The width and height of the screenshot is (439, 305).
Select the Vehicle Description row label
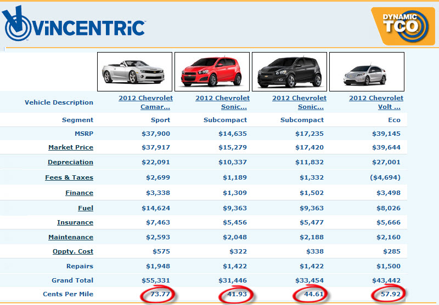pos(59,102)
